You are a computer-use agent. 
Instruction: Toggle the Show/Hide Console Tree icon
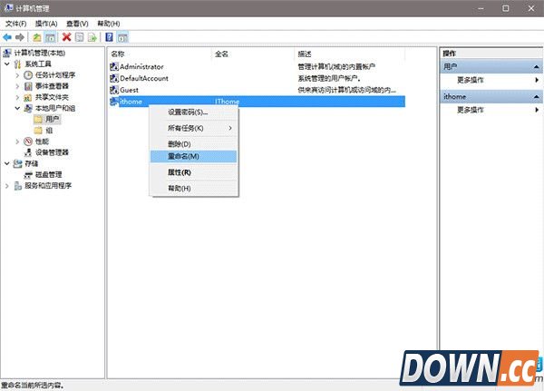click(x=50, y=37)
